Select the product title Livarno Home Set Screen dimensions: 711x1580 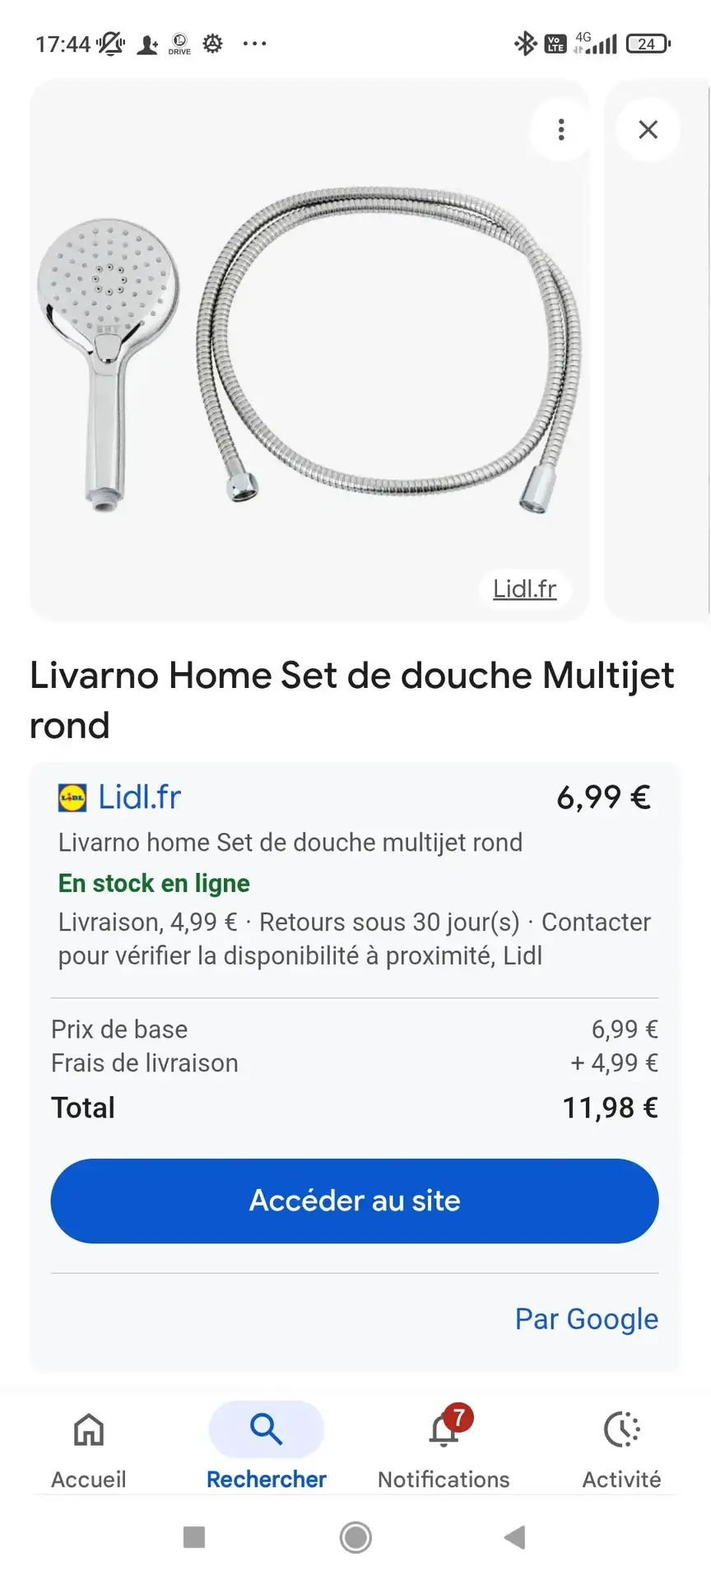tap(351, 700)
